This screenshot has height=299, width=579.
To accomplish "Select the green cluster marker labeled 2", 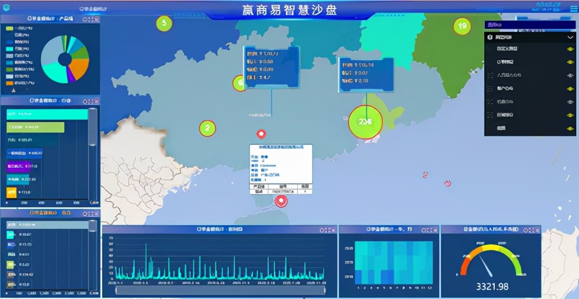I will pyautogui.click(x=207, y=128).
